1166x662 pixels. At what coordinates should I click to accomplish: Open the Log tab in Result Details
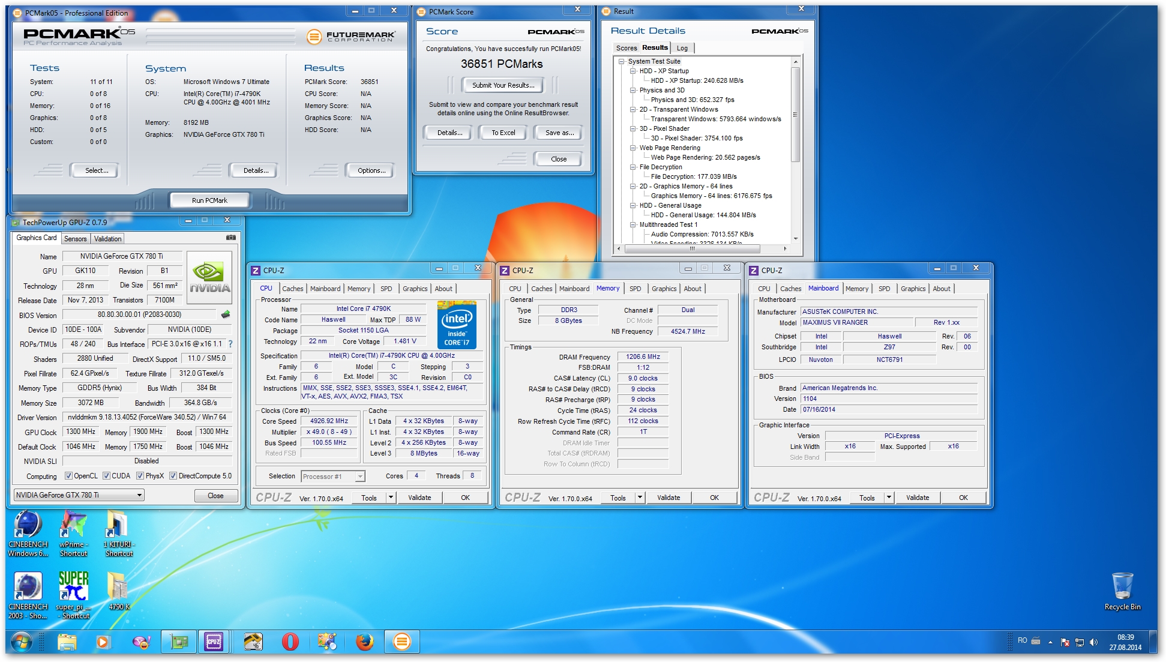coord(682,48)
